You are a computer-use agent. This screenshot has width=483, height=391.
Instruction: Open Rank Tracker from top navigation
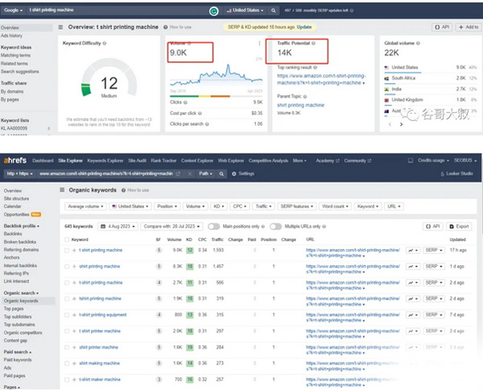tap(163, 160)
